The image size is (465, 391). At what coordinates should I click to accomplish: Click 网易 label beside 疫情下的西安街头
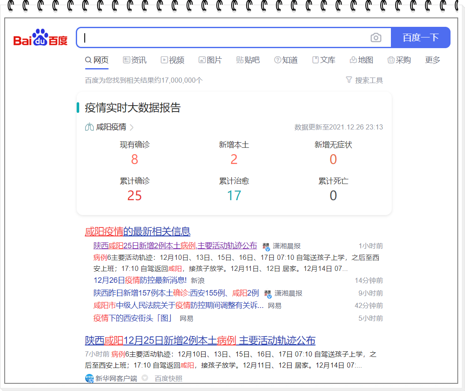tap(187, 318)
